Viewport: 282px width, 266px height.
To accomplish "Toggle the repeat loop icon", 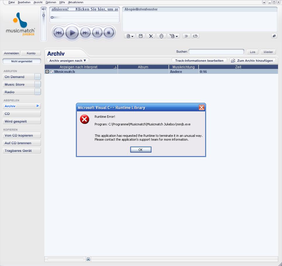I will click(x=195, y=36).
